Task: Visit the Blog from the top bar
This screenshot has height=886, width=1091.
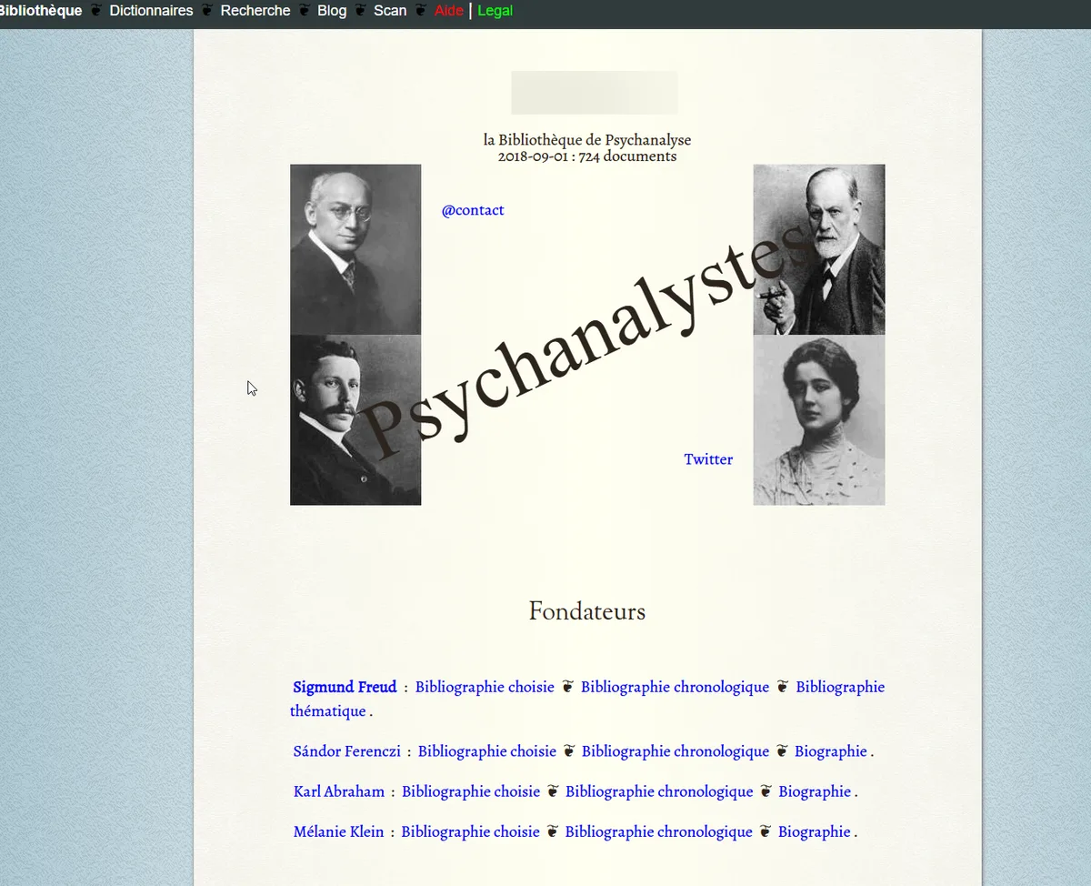Action: pyautogui.click(x=331, y=10)
